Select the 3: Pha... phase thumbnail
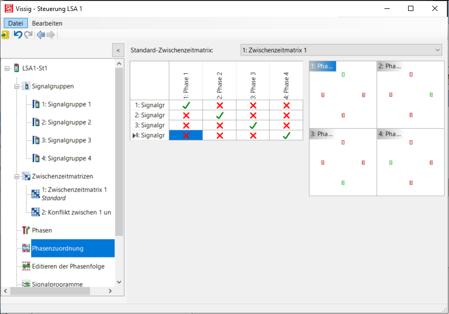449x314 pixels. tap(343, 162)
